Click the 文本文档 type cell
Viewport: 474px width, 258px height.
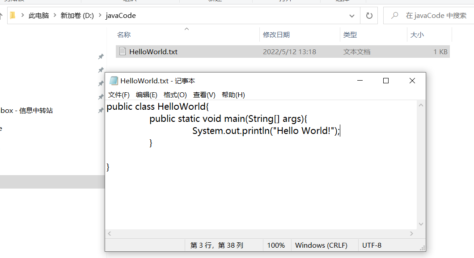click(x=357, y=52)
